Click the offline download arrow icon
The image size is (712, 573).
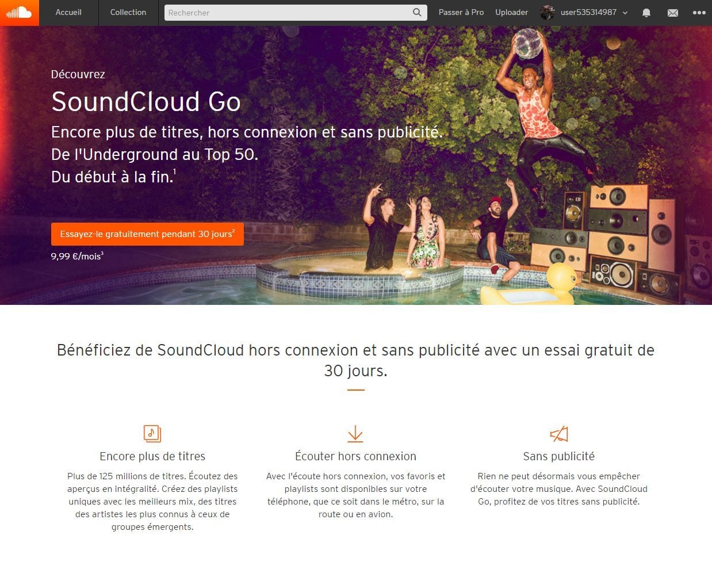(355, 433)
